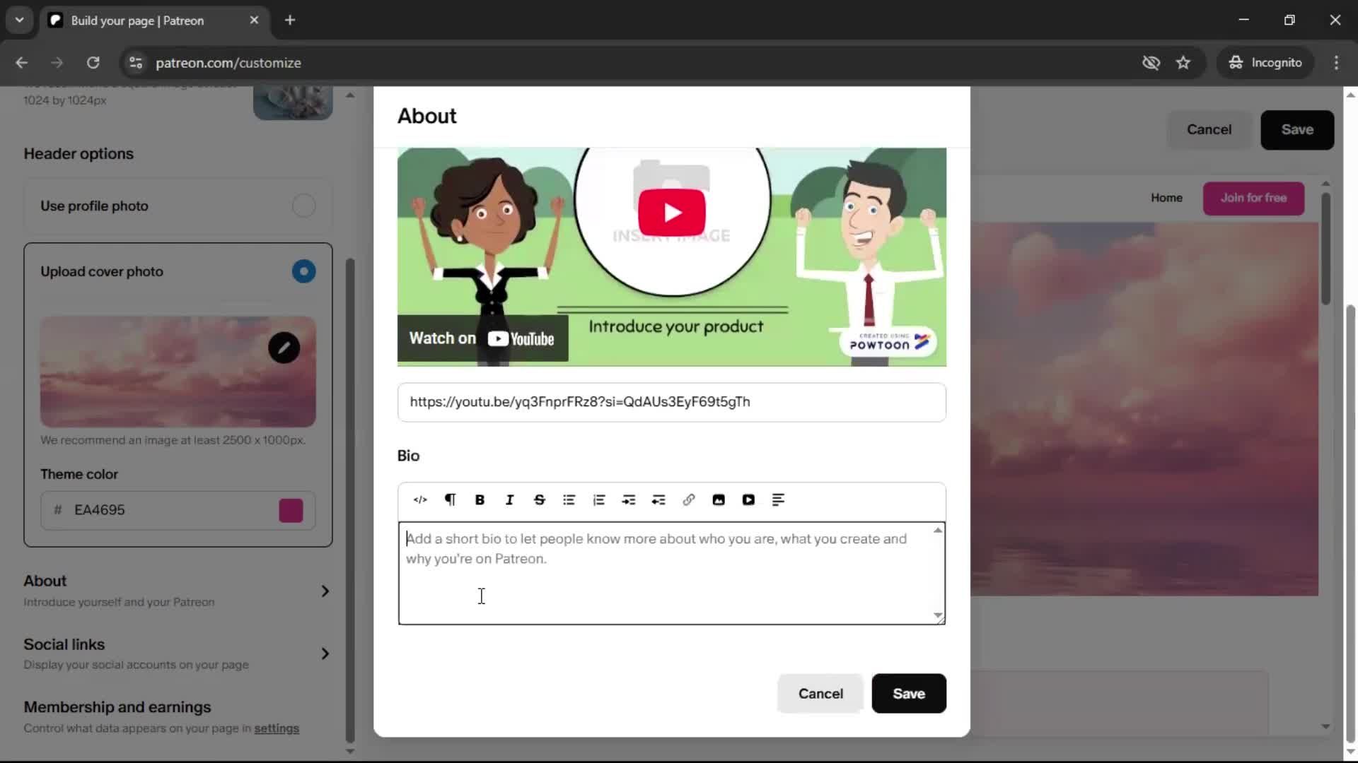
Task: Open the tab search dropdown arrow
Action: (x=20, y=20)
